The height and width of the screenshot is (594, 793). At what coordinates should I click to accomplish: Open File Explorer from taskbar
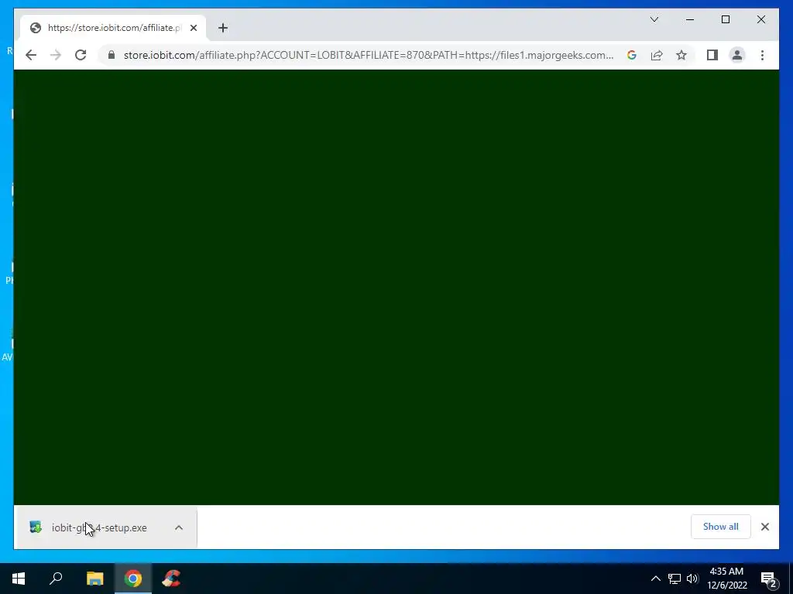tap(95, 579)
